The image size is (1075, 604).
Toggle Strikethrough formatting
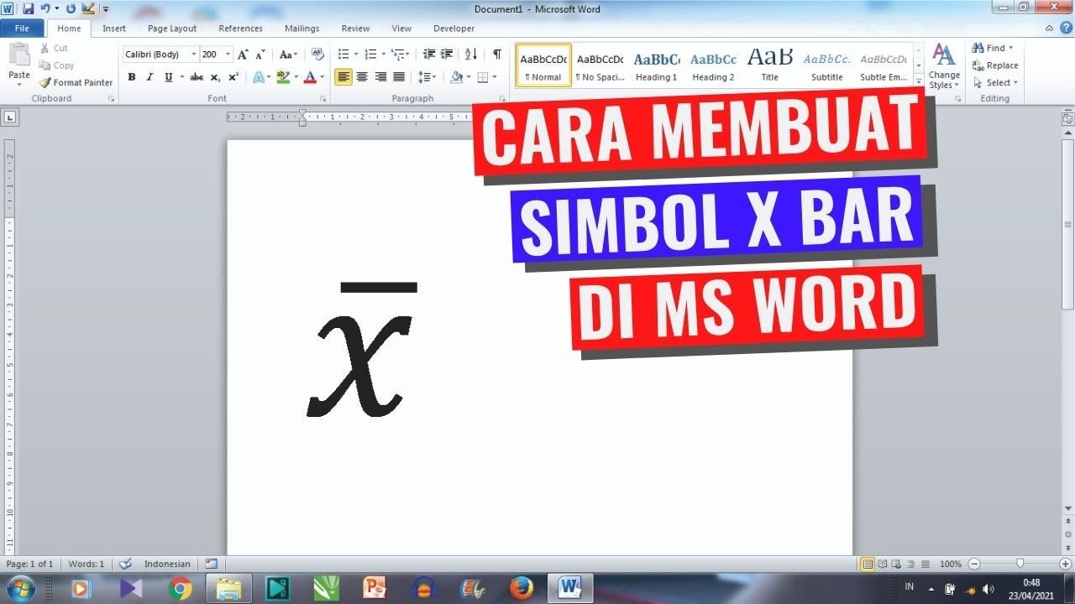[197, 77]
